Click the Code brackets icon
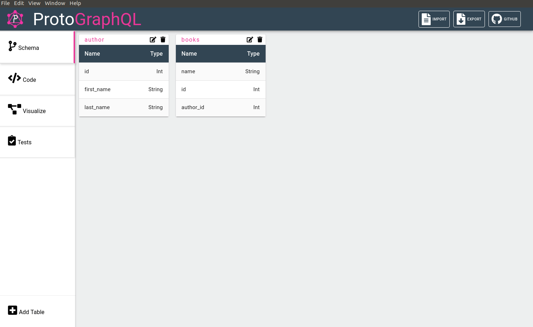The image size is (533, 327). 14,78
